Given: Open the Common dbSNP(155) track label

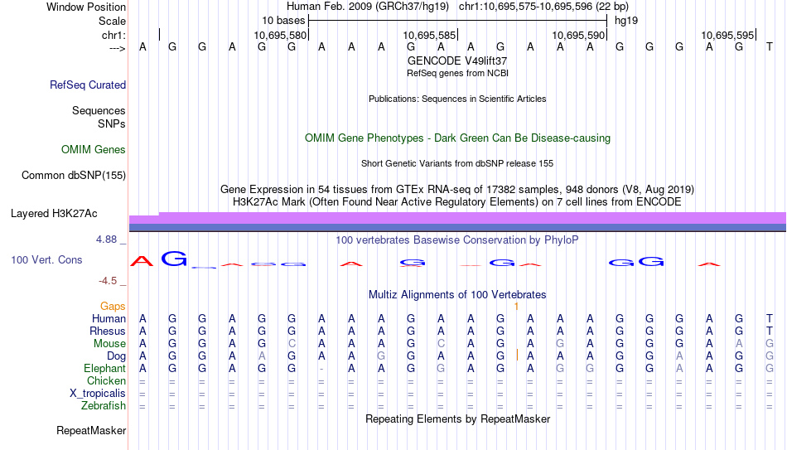Looking at the screenshot, I should [x=73, y=176].
